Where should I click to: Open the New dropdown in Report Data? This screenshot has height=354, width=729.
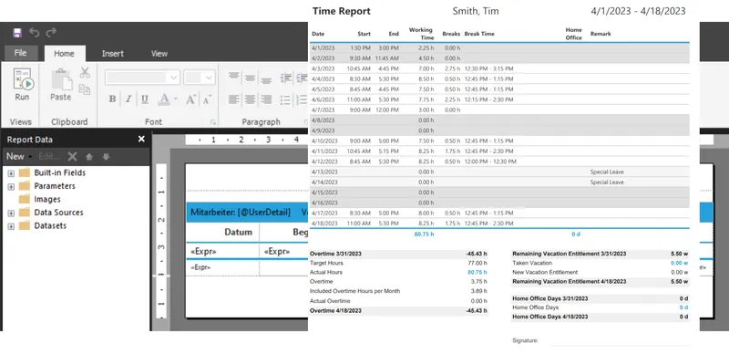[x=18, y=157]
